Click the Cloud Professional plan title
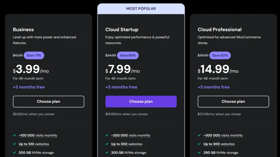 point(219,29)
